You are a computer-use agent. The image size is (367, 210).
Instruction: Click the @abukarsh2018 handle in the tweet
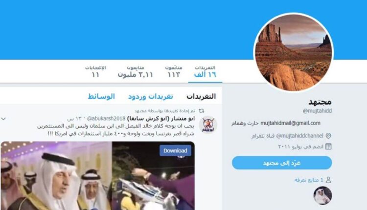point(106,119)
